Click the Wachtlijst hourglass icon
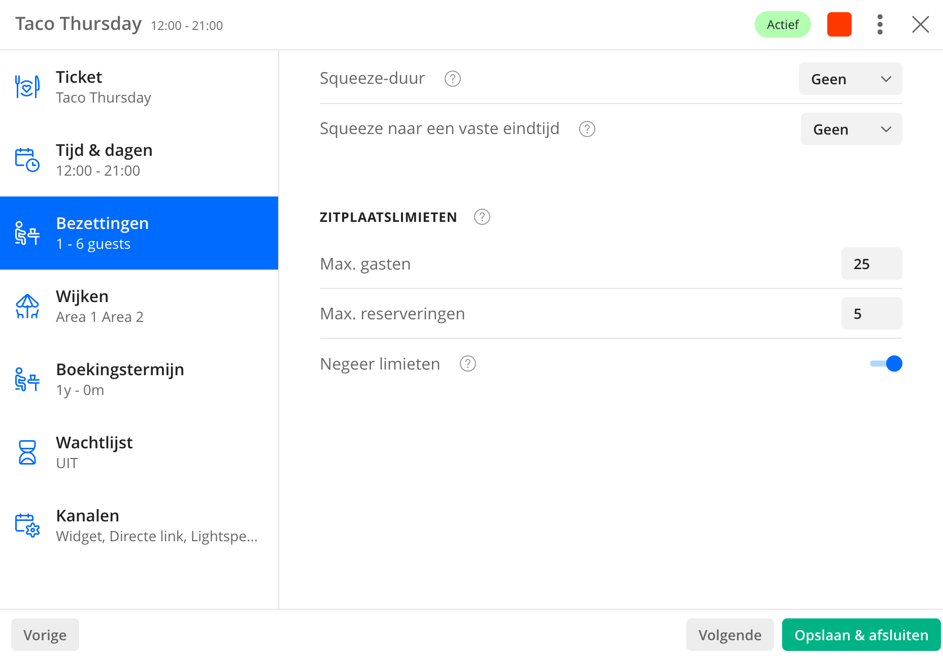 tap(27, 452)
